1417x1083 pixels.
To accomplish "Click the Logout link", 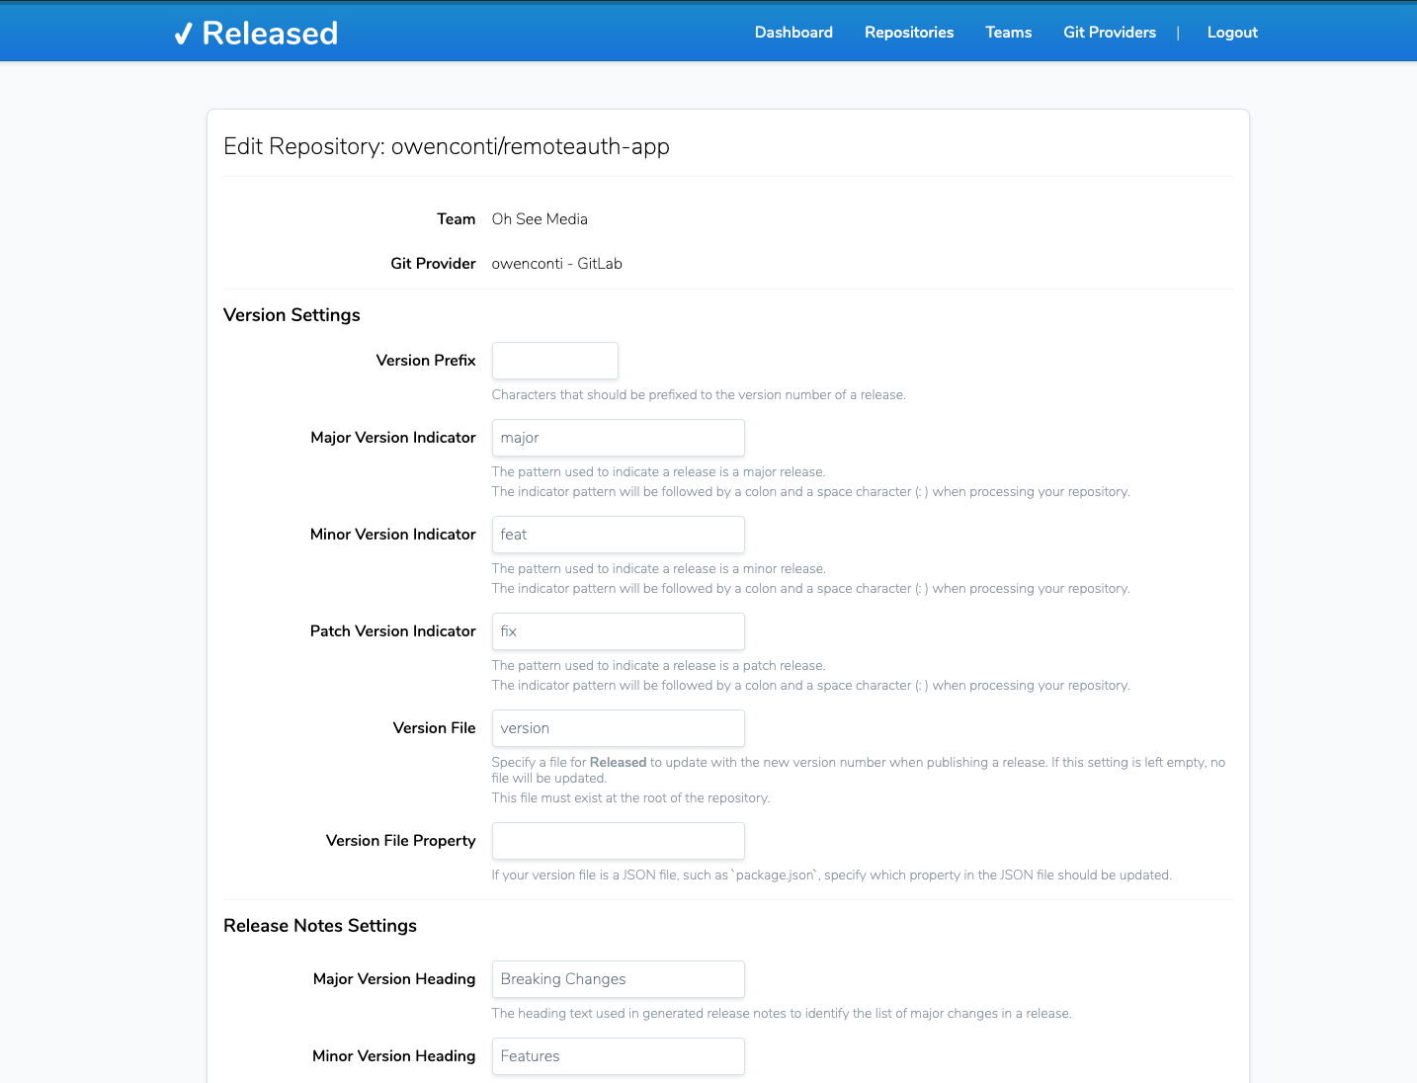I will tap(1232, 33).
